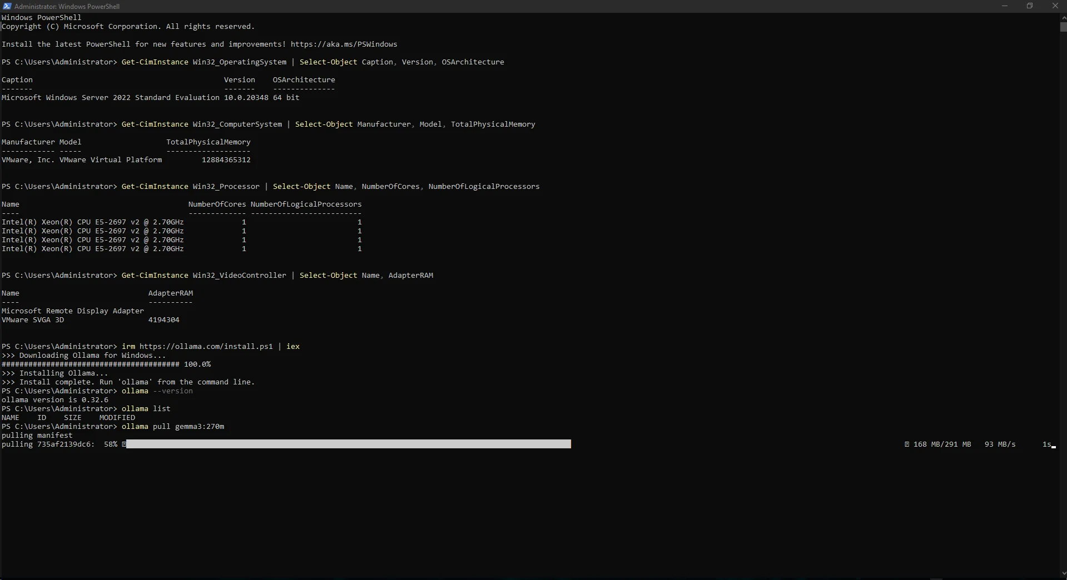Click the 'Win32_OperatingSystem' command argument

click(x=239, y=62)
